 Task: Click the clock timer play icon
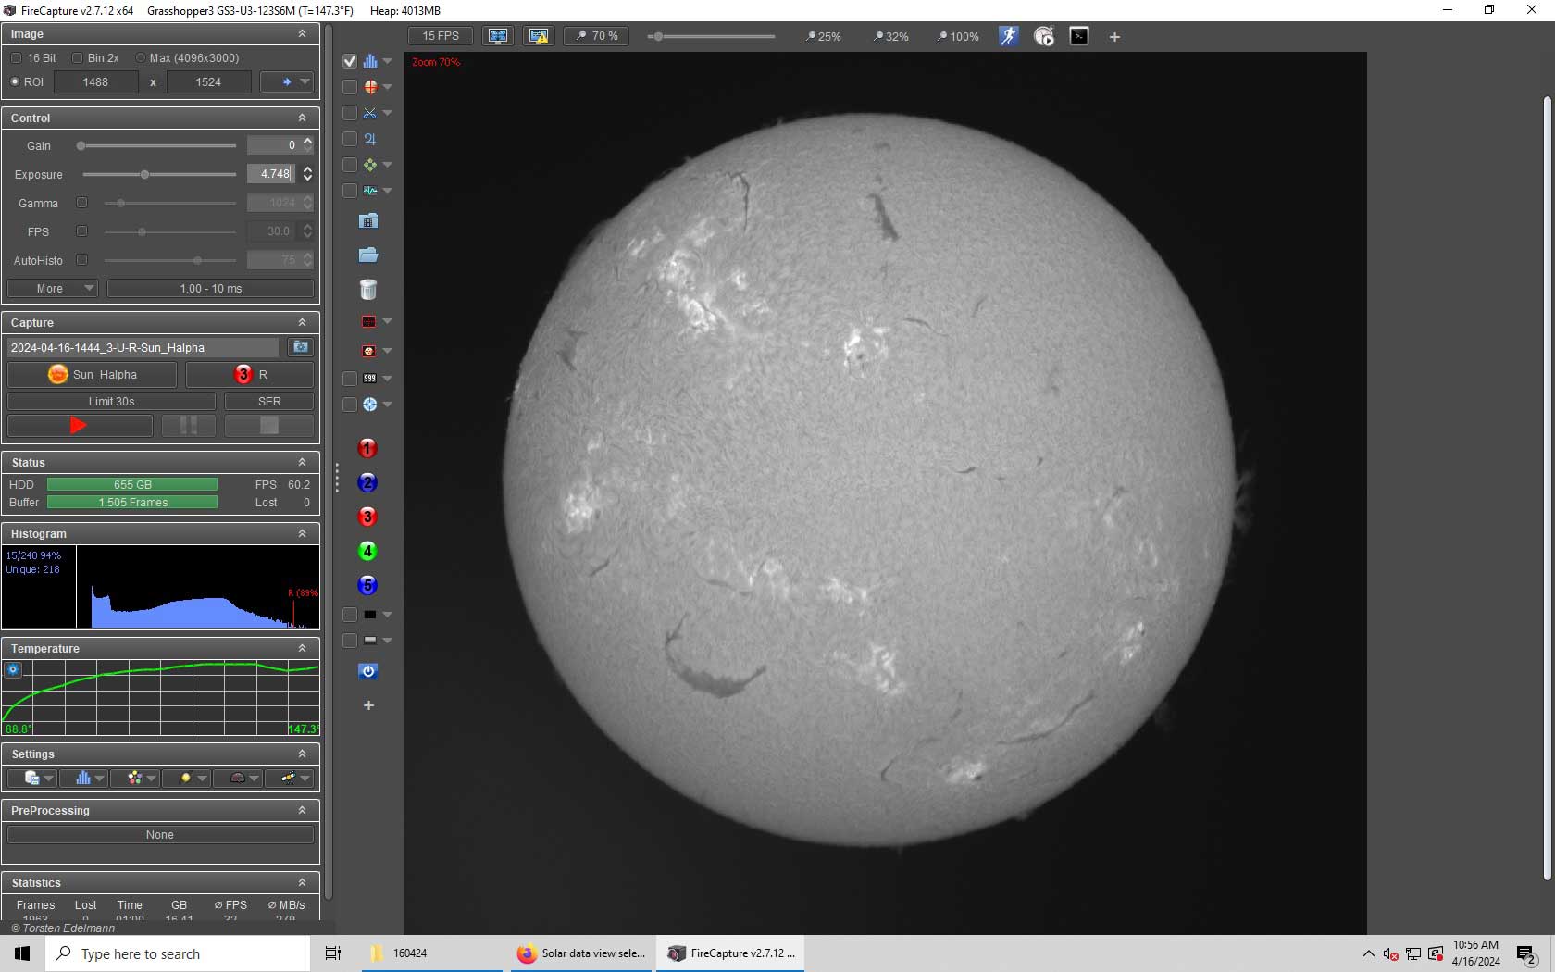click(x=1044, y=36)
